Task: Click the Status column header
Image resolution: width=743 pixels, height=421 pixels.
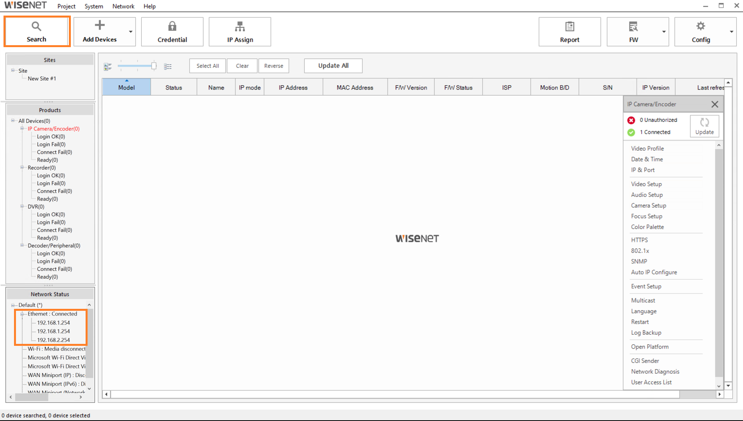Action: [174, 87]
